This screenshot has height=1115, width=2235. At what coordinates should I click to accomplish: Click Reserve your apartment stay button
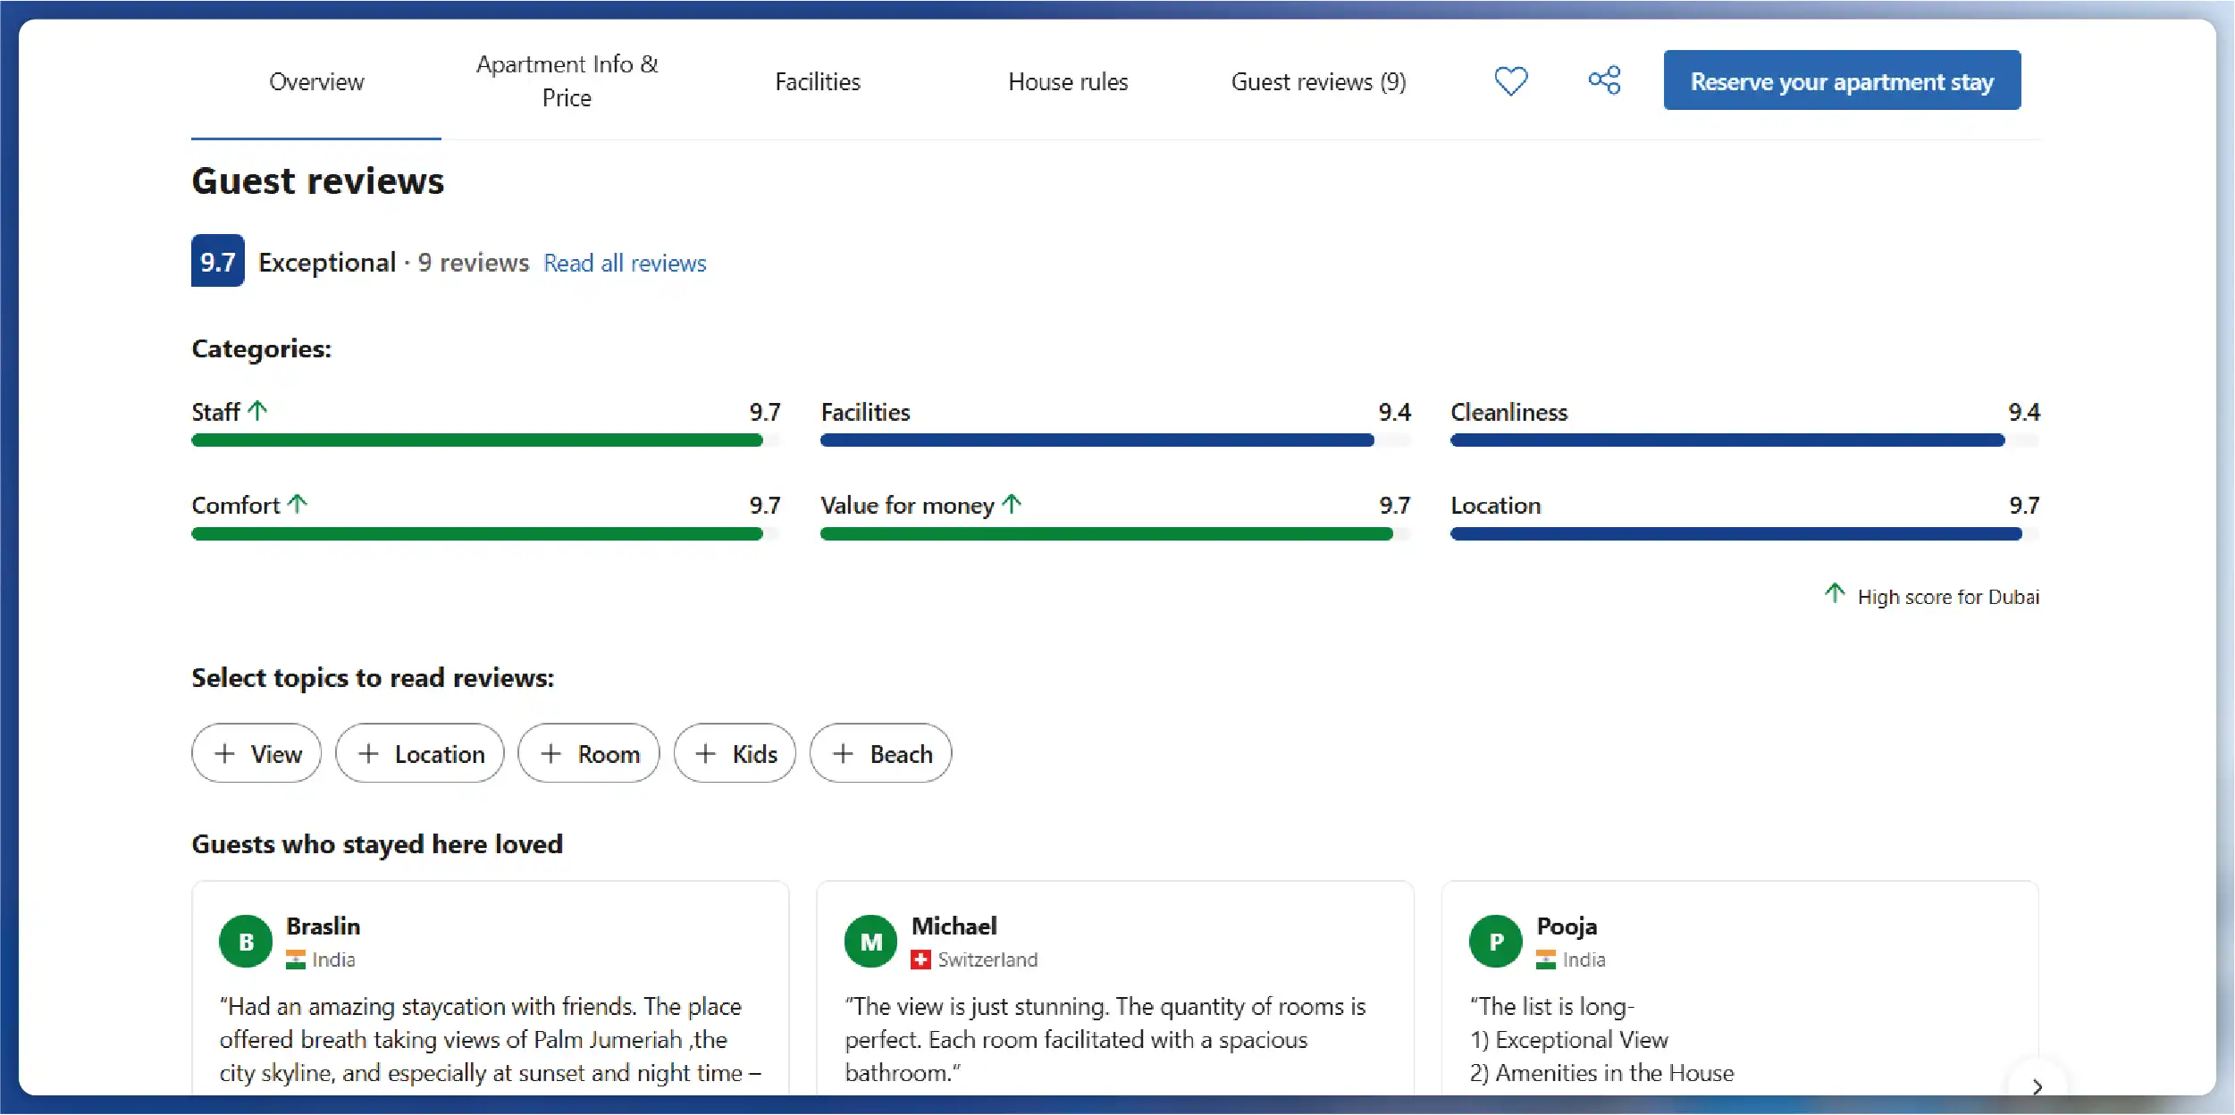click(1842, 80)
